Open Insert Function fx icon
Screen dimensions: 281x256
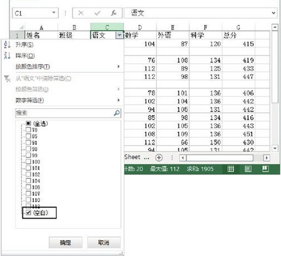[x=114, y=13]
